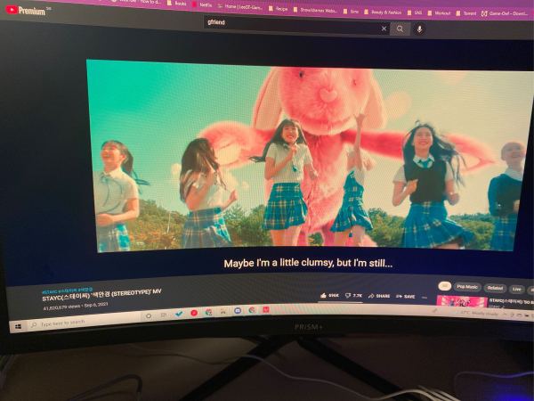Select the 'All' filter chip

coord(444,286)
